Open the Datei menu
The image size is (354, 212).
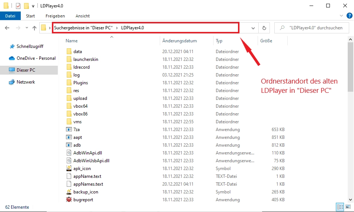(x=10, y=16)
